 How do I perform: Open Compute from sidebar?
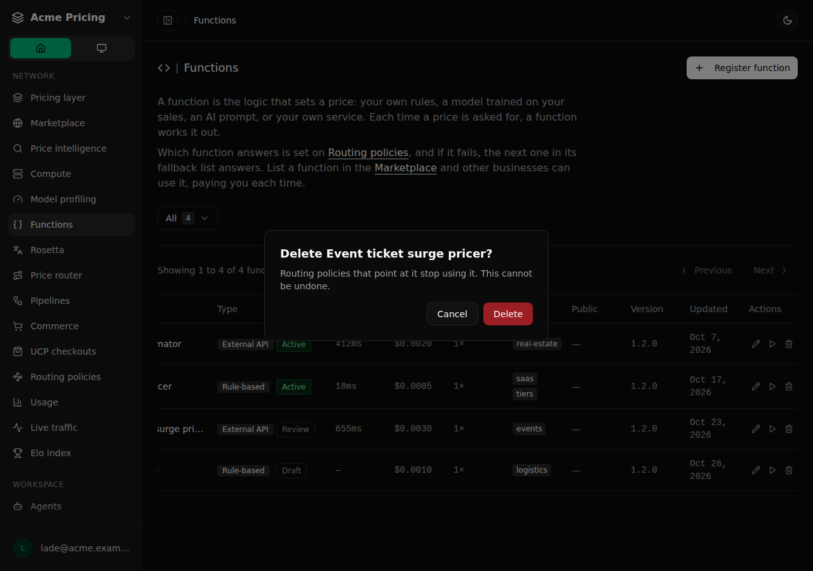[71, 174]
